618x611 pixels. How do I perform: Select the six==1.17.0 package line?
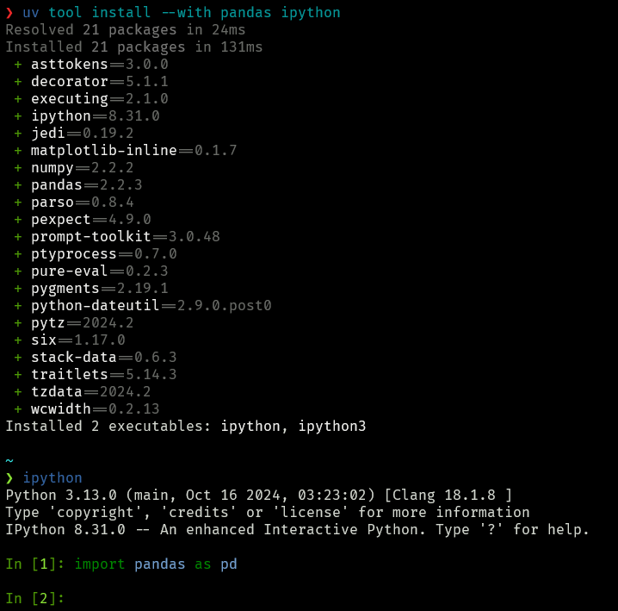click(x=70, y=340)
